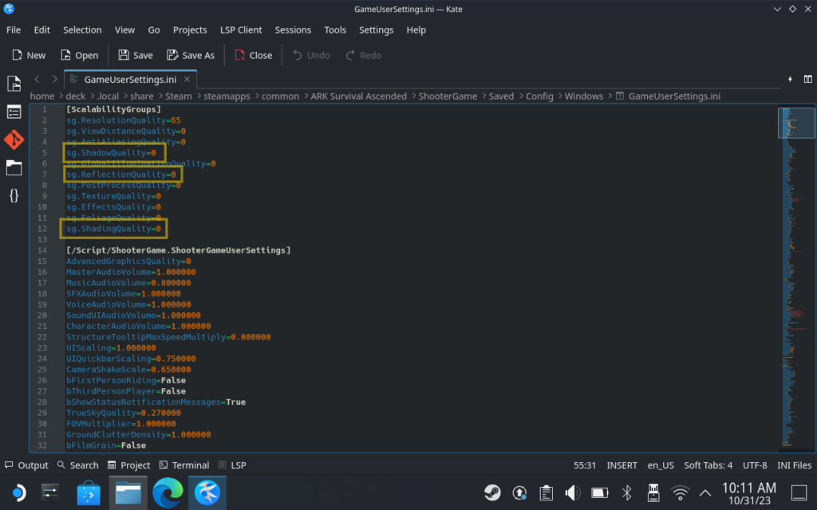Open the UTF-8 encoding selector
Viewport: 817px width, 510px height.
coord(755,465)
